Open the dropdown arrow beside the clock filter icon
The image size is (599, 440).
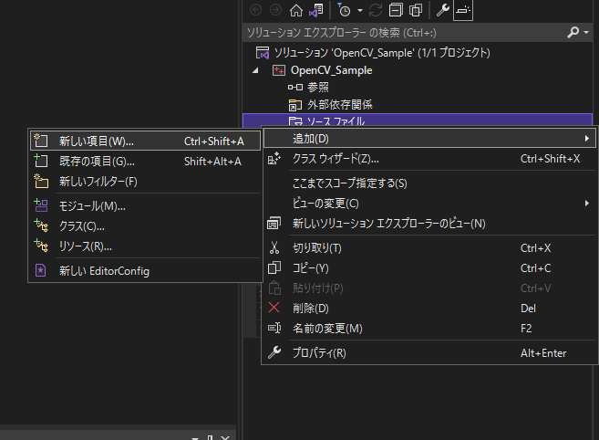(360, 10)
